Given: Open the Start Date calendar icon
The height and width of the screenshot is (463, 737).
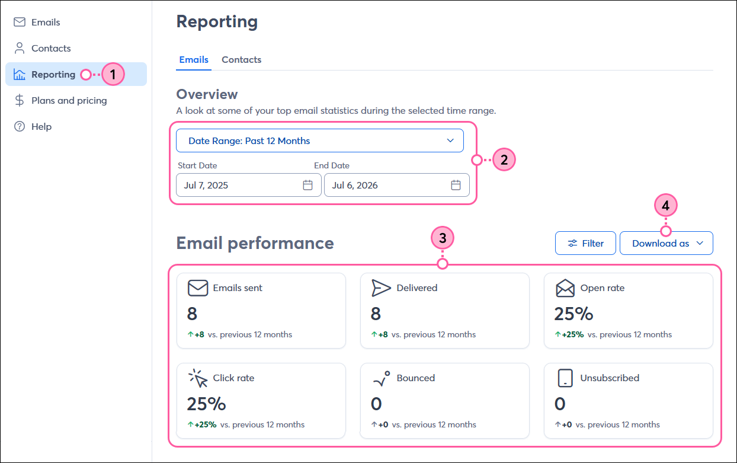Looking at the screenshot, I should click(308, 185).
